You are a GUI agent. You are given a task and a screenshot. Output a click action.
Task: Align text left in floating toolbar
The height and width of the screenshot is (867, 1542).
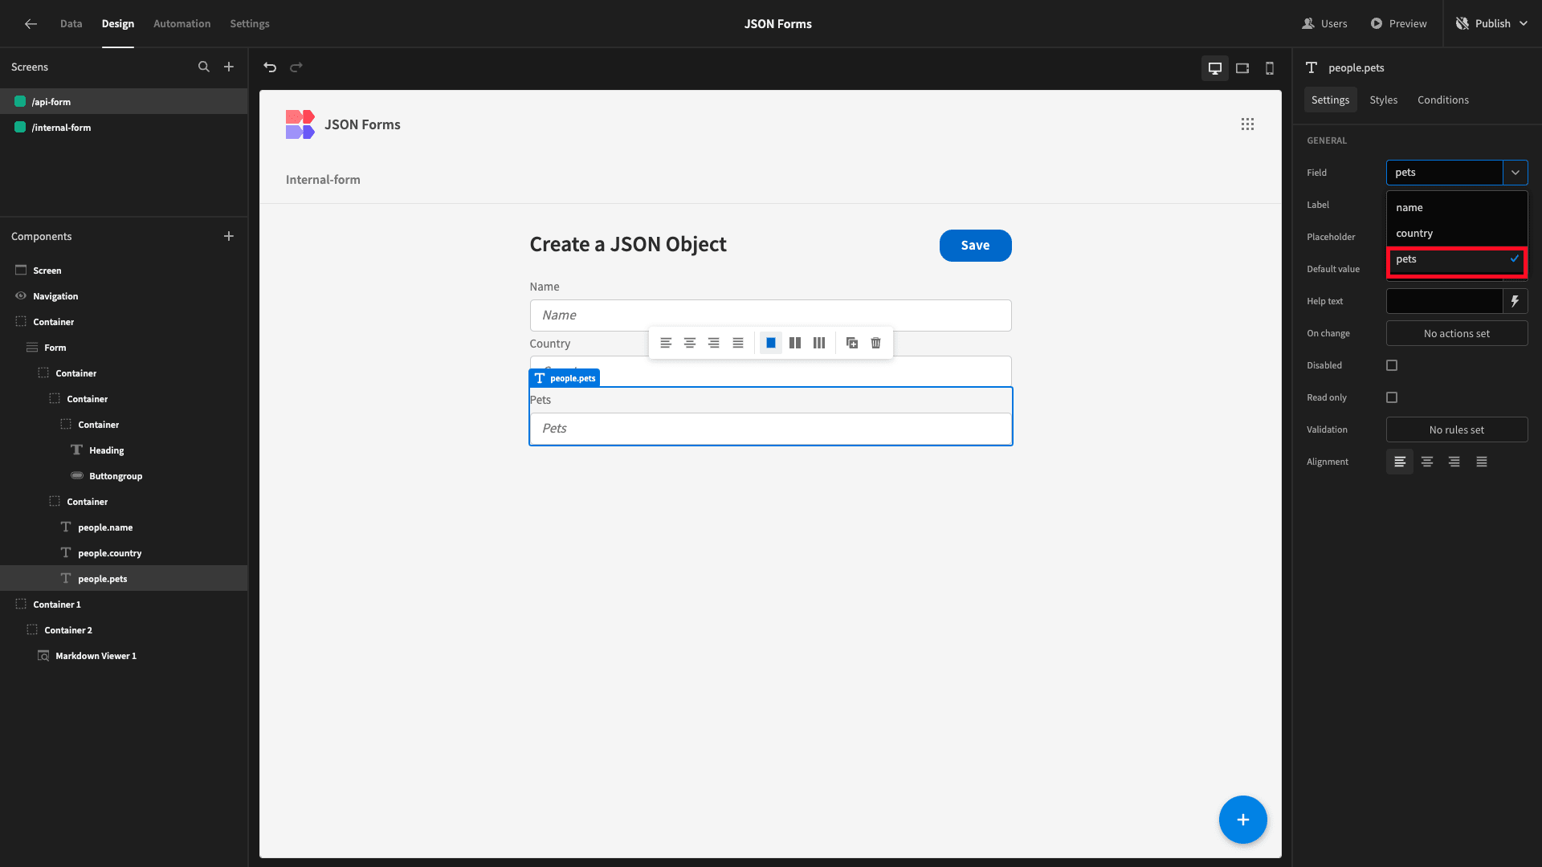tap(666, 344)
